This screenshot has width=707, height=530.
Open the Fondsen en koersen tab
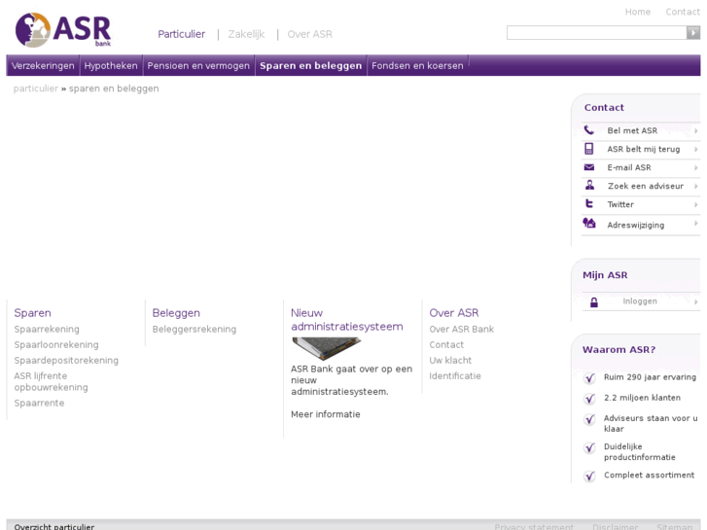pos(417,66)
